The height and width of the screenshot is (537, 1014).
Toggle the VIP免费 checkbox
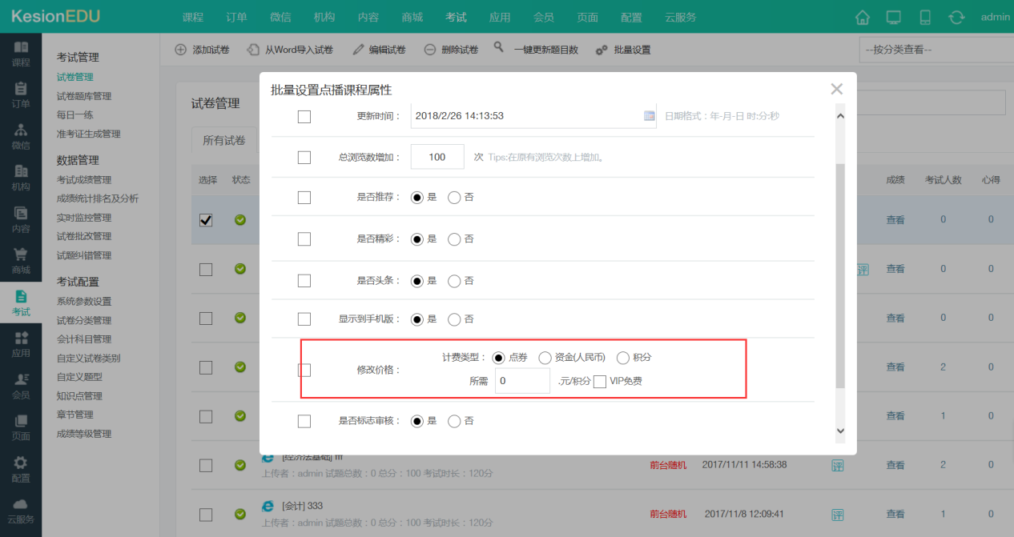pos(600,381)
